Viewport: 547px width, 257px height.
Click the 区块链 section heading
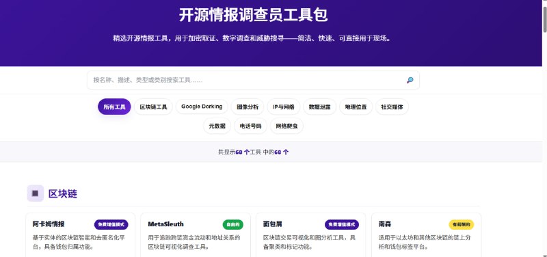[x=63, y=194]
